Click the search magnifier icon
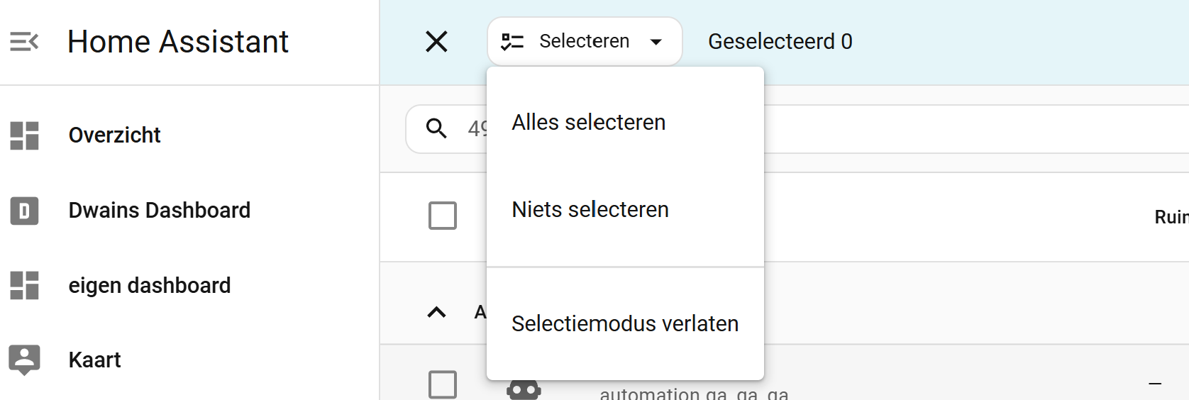 (x=436, y=128)
